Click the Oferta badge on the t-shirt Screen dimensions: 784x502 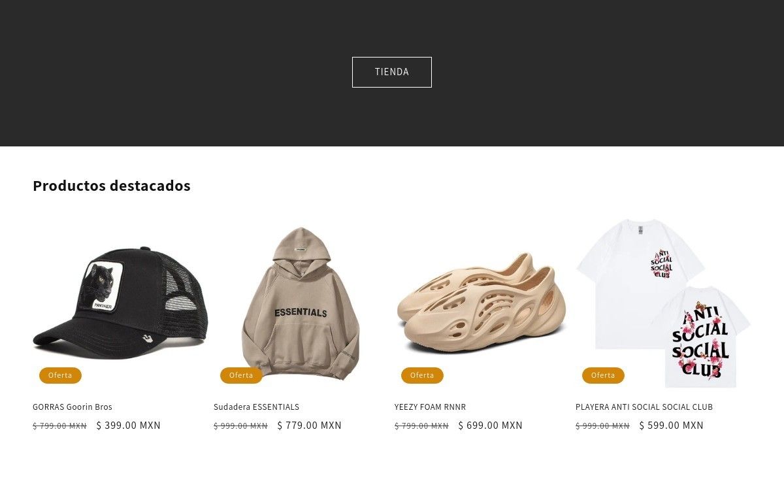(603, 375)
